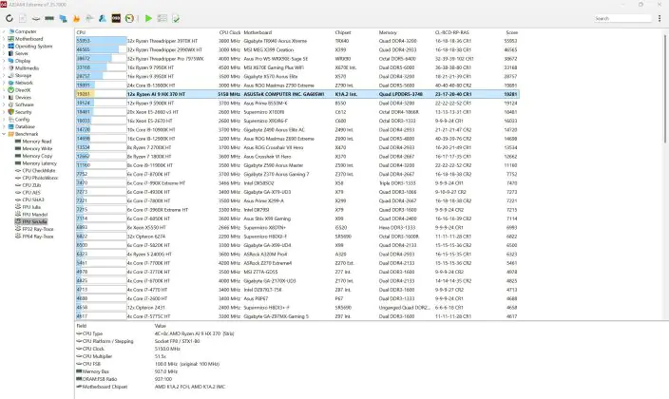Sort by the CPU Clock column header

(230, 32)
